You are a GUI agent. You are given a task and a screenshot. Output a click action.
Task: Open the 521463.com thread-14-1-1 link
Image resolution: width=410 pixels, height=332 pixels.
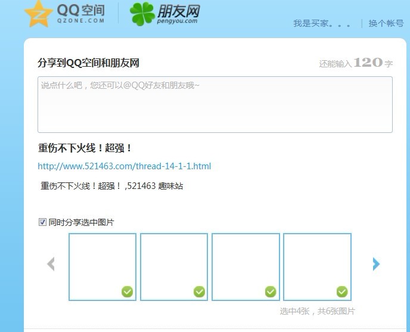coord(124,166)
